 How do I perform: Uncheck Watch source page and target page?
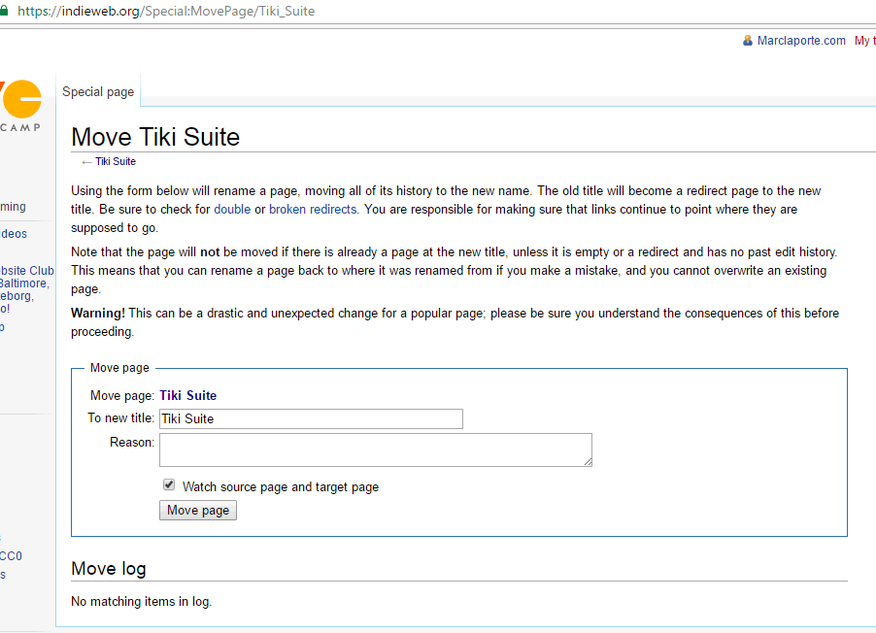(169, 484)
